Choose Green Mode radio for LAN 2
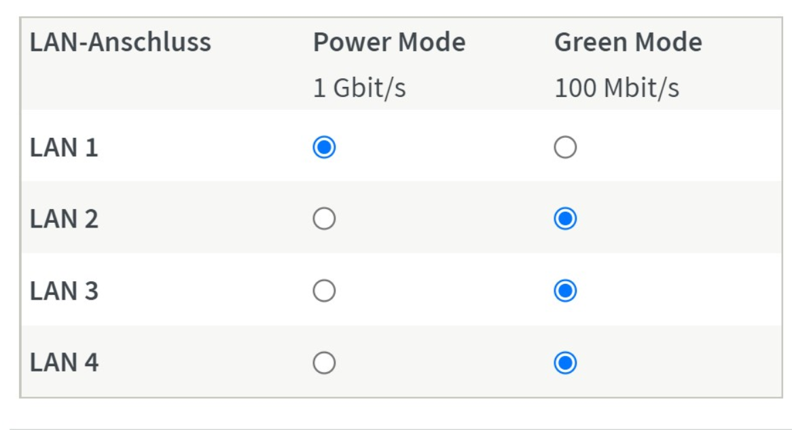This screenshot has width=792, height=430. (565, 219)
